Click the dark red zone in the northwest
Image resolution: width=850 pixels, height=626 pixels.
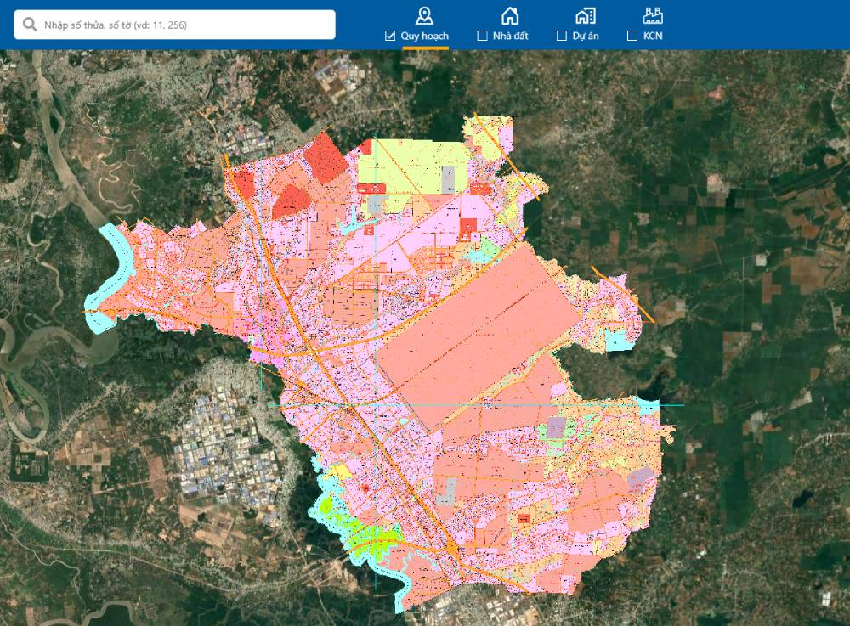326,157
